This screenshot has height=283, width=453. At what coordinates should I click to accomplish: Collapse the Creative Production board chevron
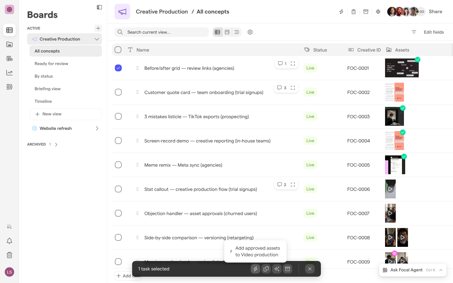pos(97,39)
